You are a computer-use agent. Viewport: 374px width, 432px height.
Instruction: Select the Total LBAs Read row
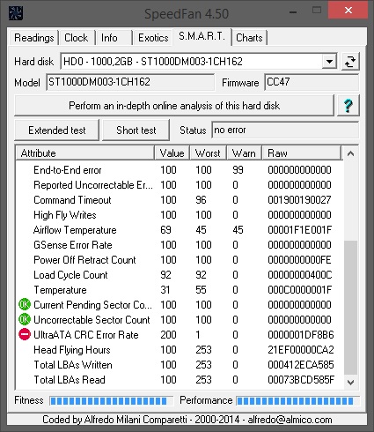click(x=179, y=380)
